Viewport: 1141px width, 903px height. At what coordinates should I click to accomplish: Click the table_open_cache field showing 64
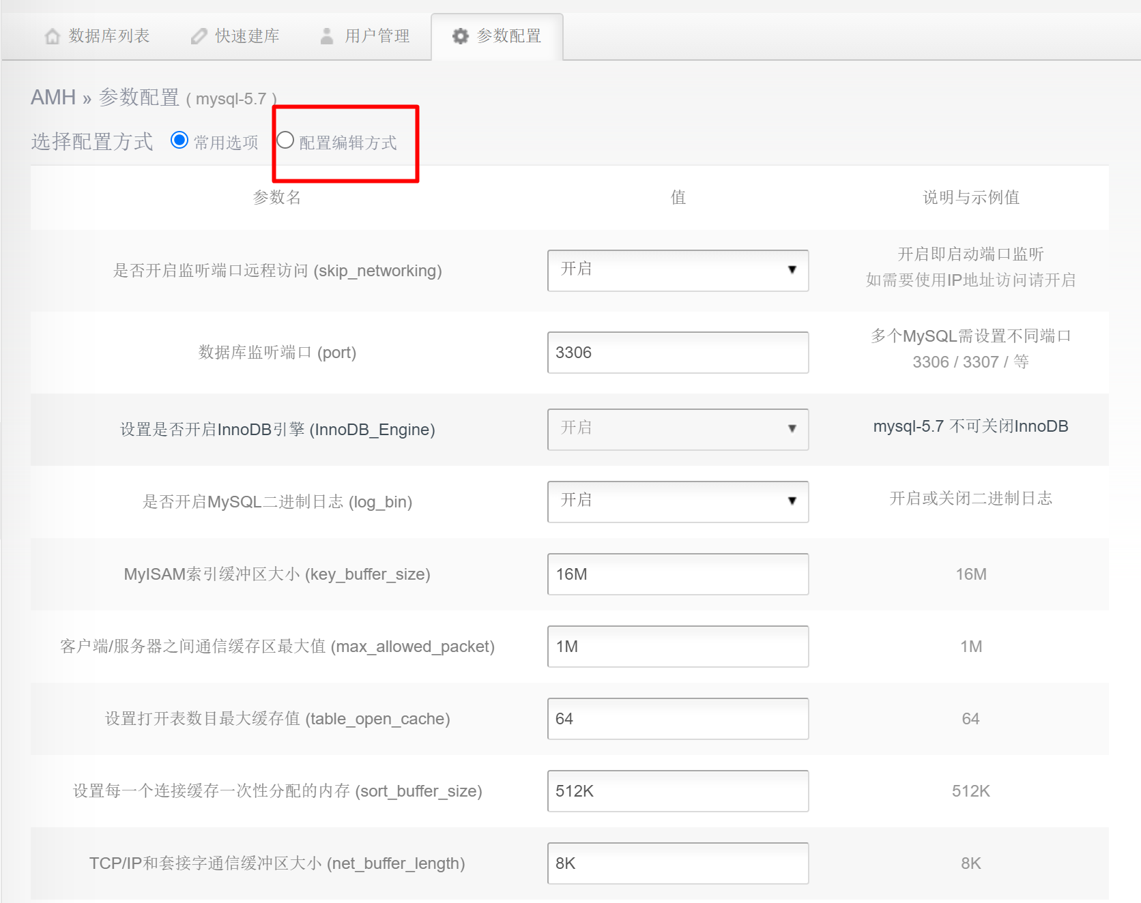tap(678, 719)
